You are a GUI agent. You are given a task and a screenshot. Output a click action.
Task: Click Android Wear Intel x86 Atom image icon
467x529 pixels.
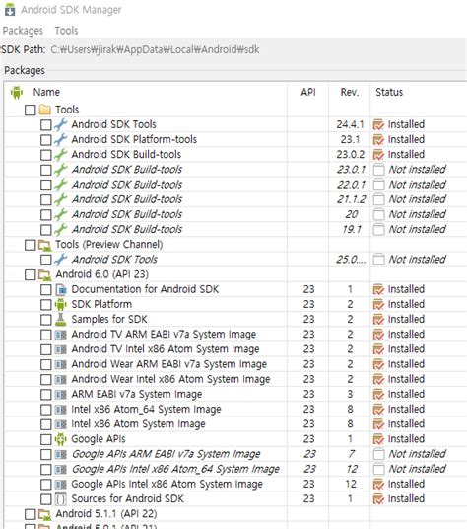point(61,380)
